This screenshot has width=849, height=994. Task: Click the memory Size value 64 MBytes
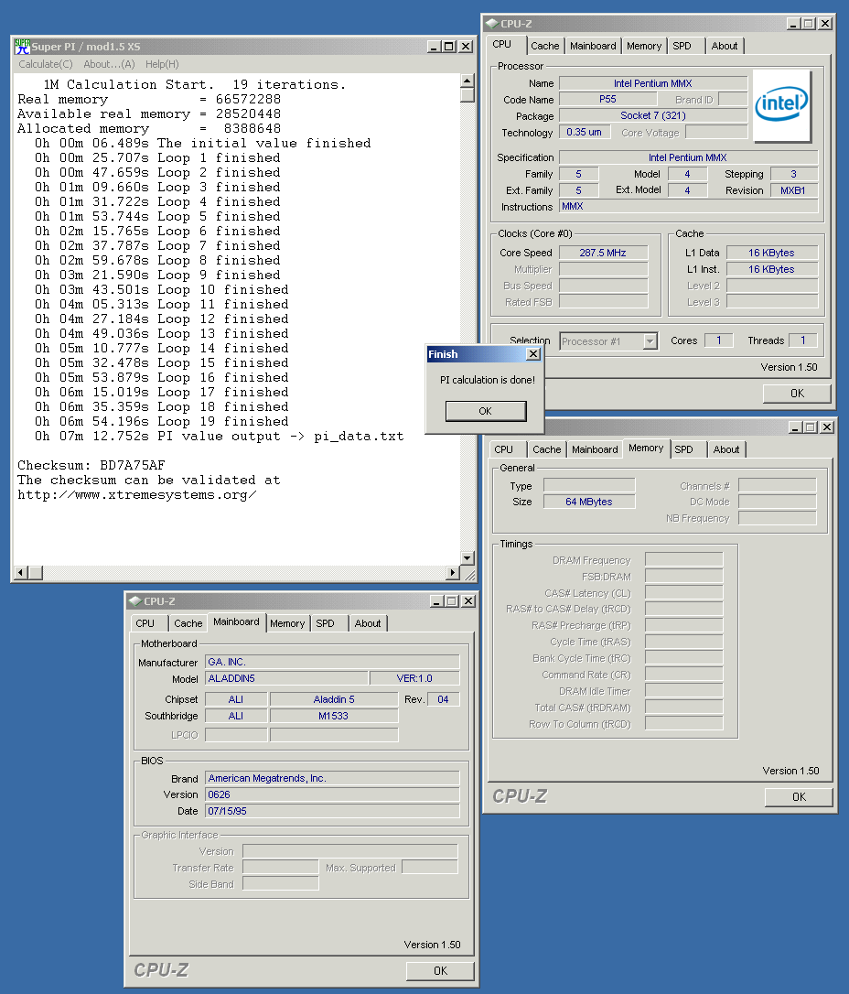tap(589, 502)
